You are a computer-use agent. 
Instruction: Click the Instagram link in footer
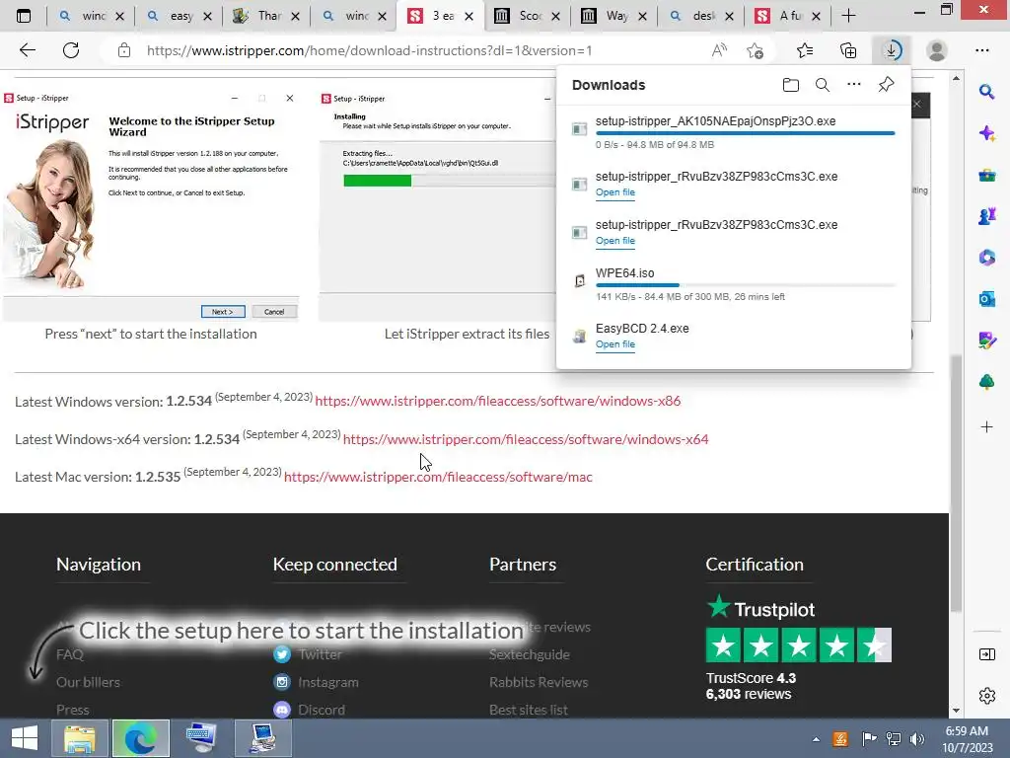(327, 682)
